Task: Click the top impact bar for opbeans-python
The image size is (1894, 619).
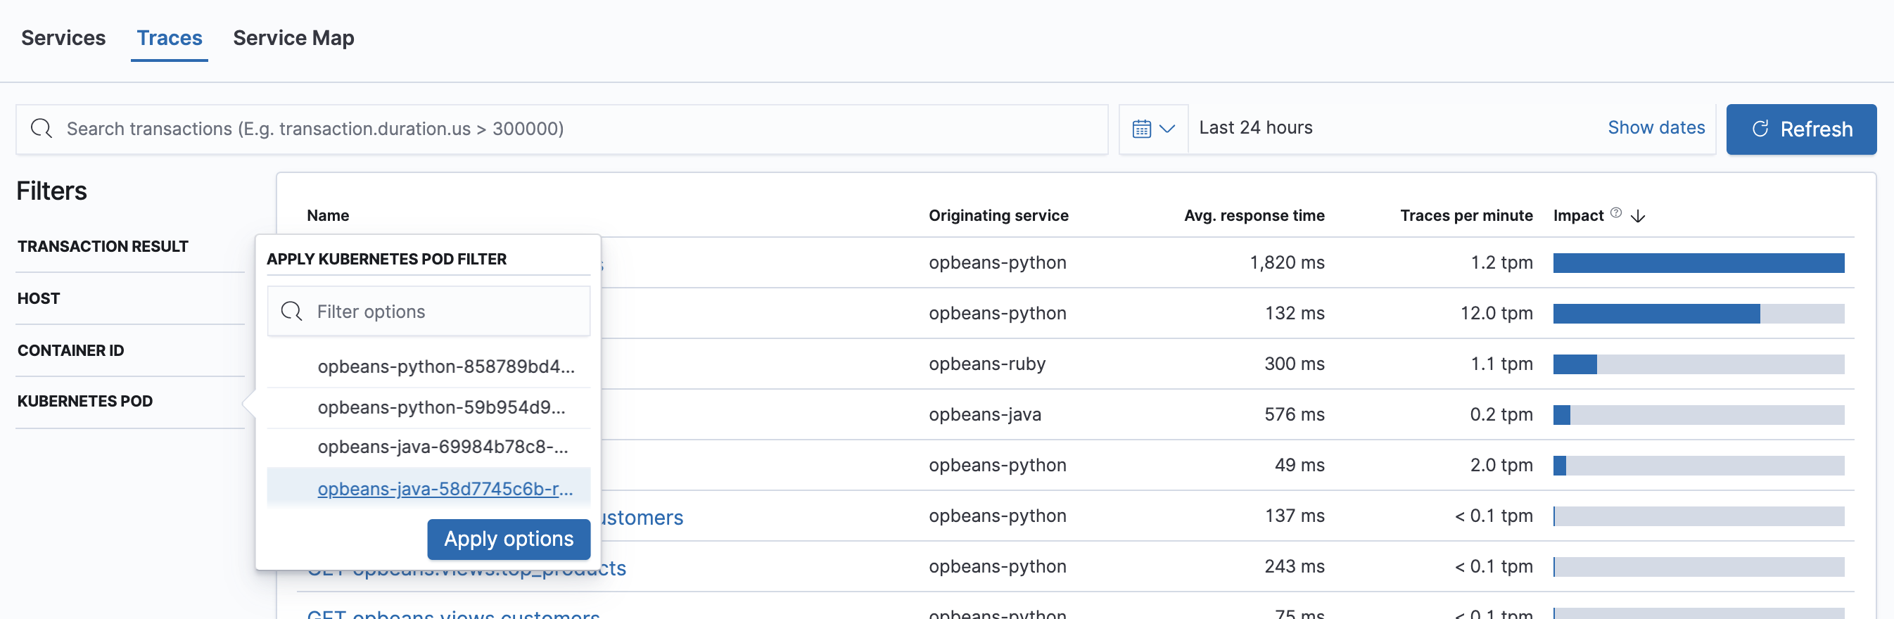Action: click(x=1698, y=263)
